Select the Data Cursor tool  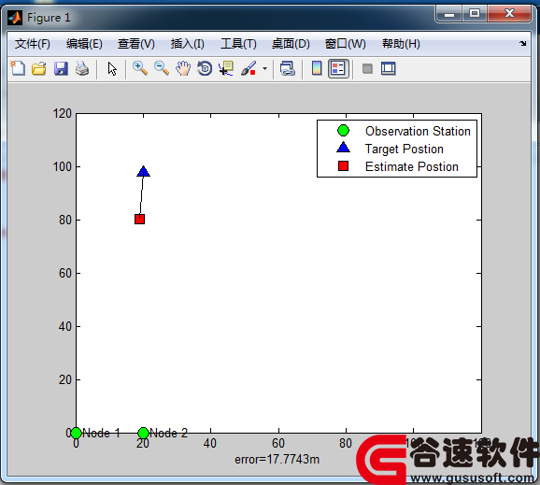pyautogui.click(x=226, y=68)
